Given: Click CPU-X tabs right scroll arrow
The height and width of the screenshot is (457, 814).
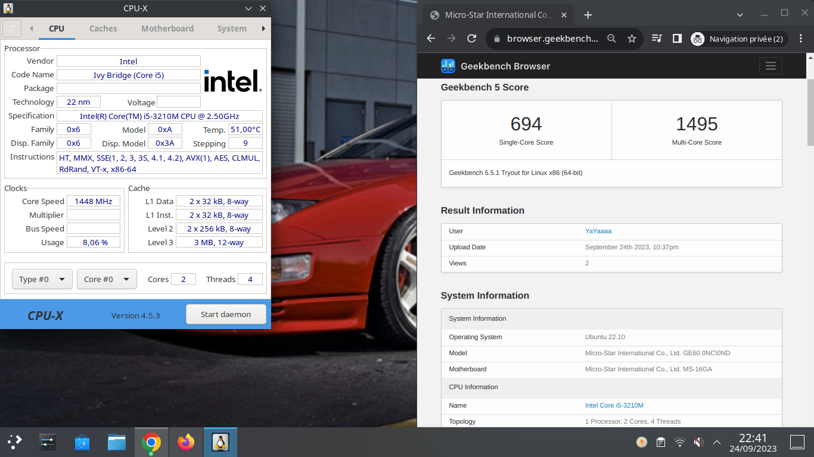Looking at the screenshot, I should (x=263, y=29).
